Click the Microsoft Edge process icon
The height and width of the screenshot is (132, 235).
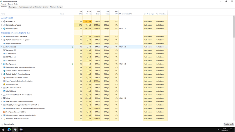click(4, 29)
